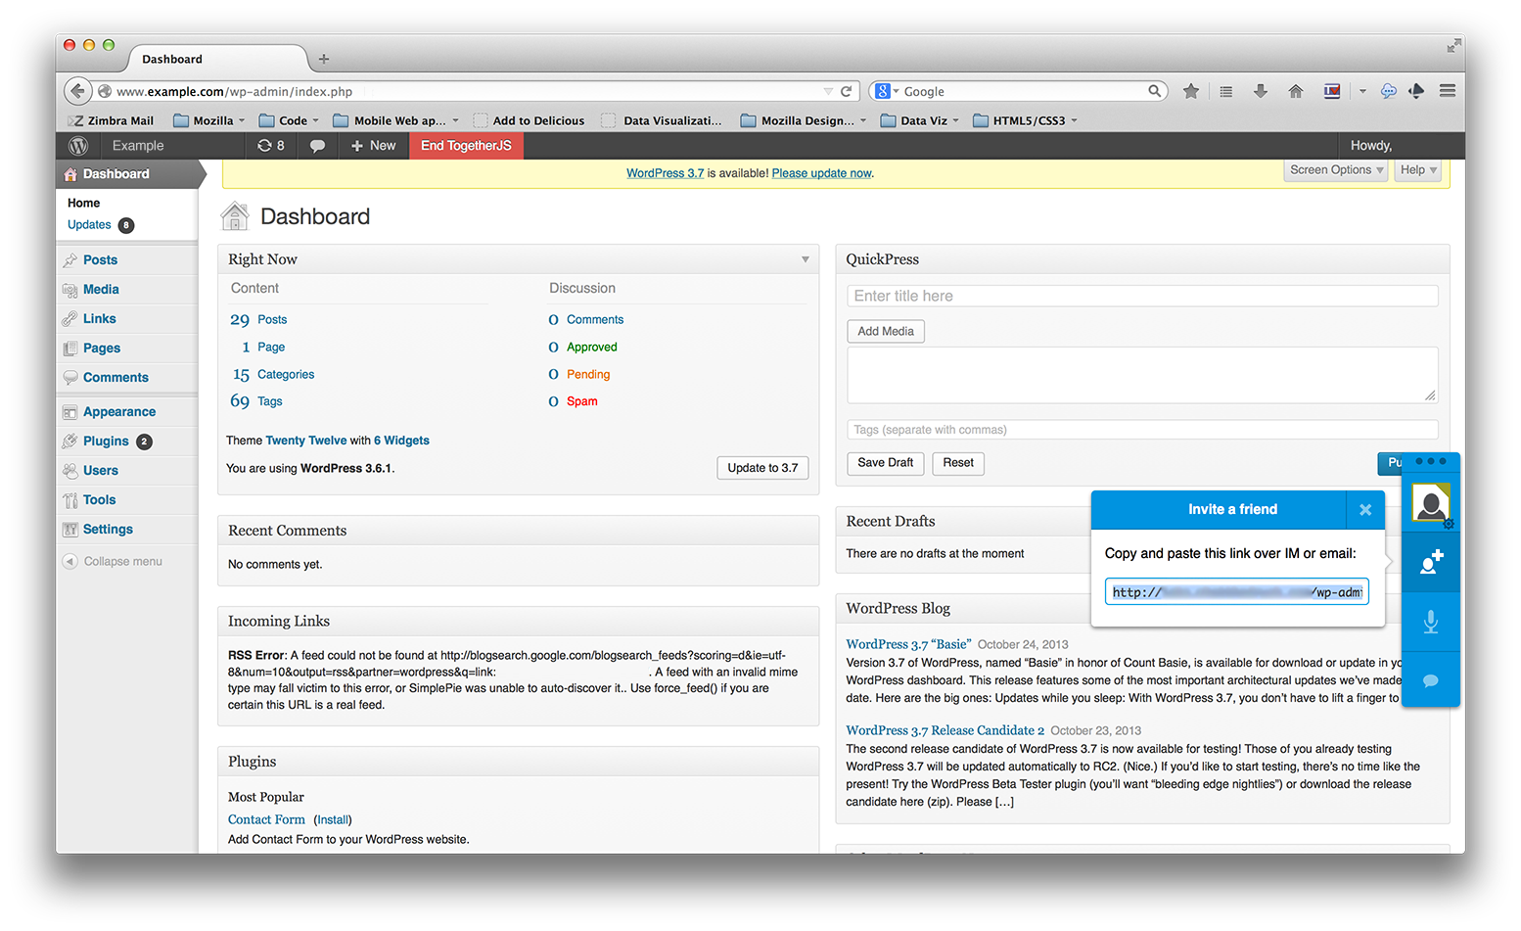Open the 15 Categories link
1521x931 pixels.
click(273, 375)
